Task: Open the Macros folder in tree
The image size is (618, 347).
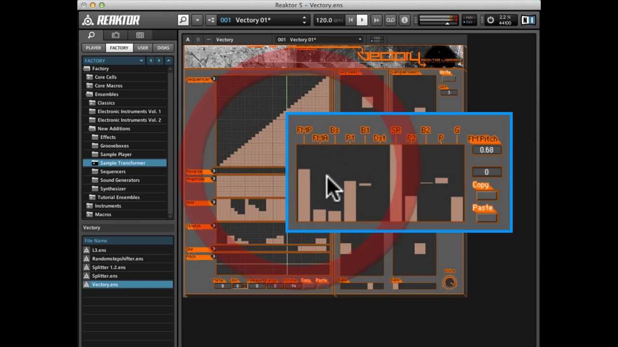Action: click(103, 214)
